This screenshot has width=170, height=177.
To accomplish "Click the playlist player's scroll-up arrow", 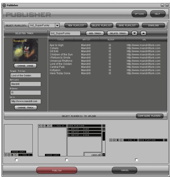I will coord(104,129).
